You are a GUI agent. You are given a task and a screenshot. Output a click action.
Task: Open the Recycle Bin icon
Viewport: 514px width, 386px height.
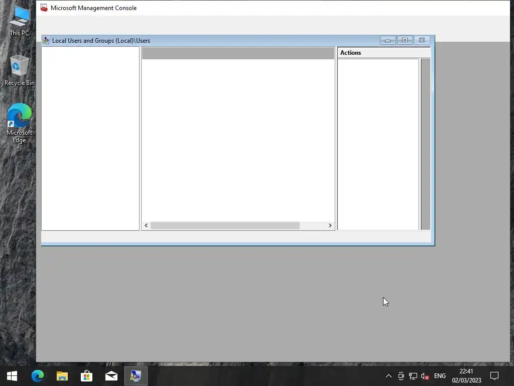click(20, 70)
